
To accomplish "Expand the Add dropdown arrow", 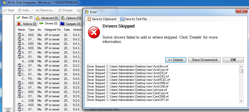I will point(33,10).
